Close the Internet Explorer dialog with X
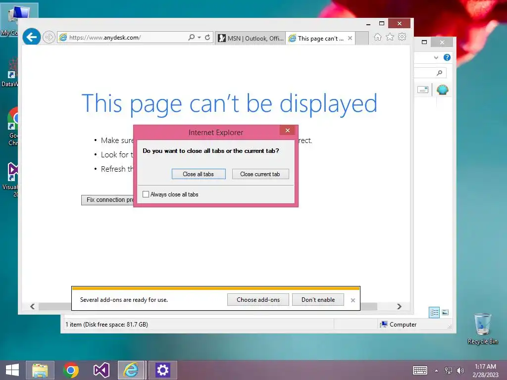The width and height of the screenshot is (507, 380). coord(288,130)
